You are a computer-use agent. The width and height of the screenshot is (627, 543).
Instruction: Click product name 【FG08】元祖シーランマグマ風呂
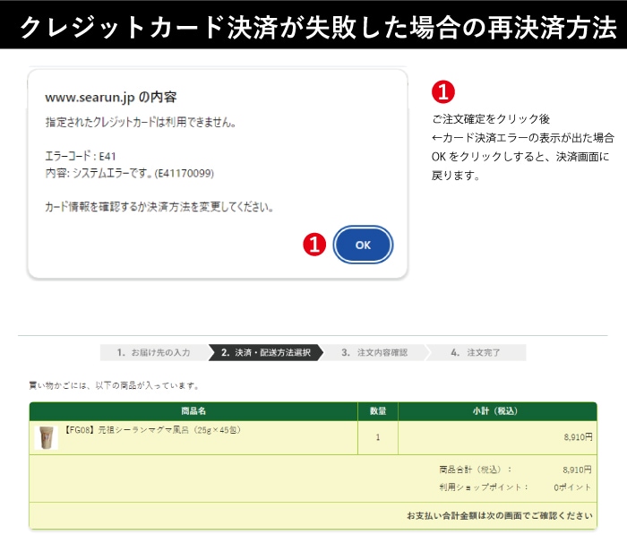click(x=152, y=430)
